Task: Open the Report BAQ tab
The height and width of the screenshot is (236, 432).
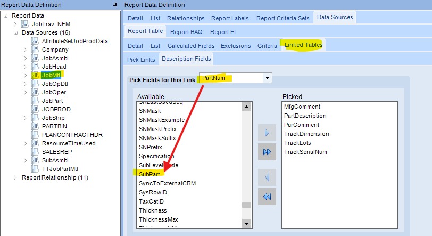Action: (186, 32)
